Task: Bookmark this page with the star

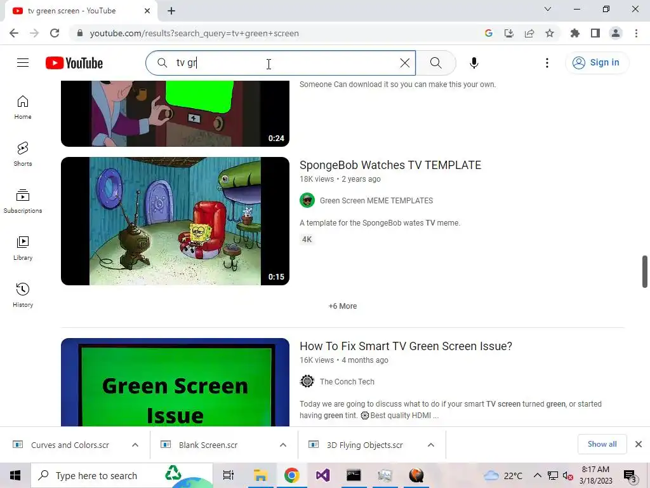Action: coord(550,33)
